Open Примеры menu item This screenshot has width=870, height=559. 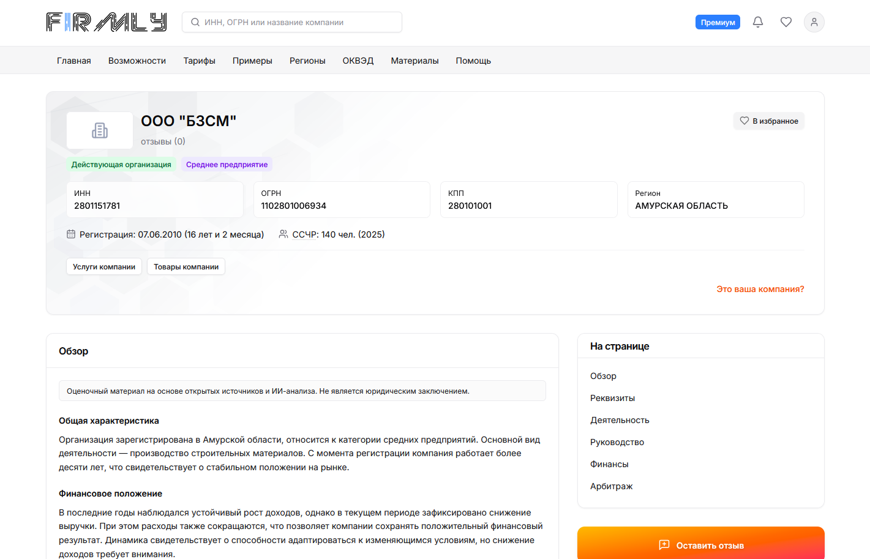(x=252, y=61)
